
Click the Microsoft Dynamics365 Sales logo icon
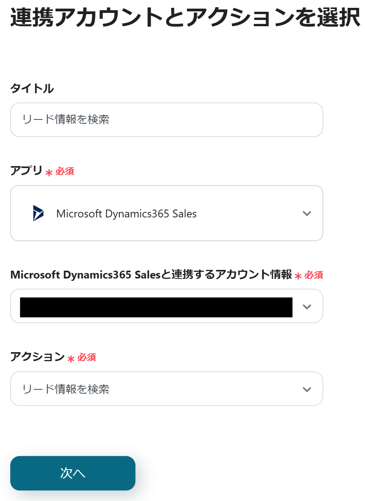point(38,213)
